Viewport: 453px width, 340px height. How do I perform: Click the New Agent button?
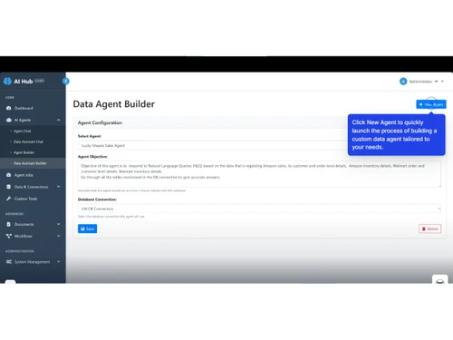(x=431, y=104)
